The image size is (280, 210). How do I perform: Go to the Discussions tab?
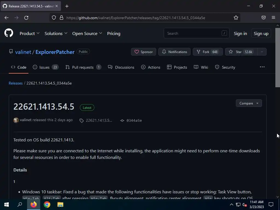121,67
